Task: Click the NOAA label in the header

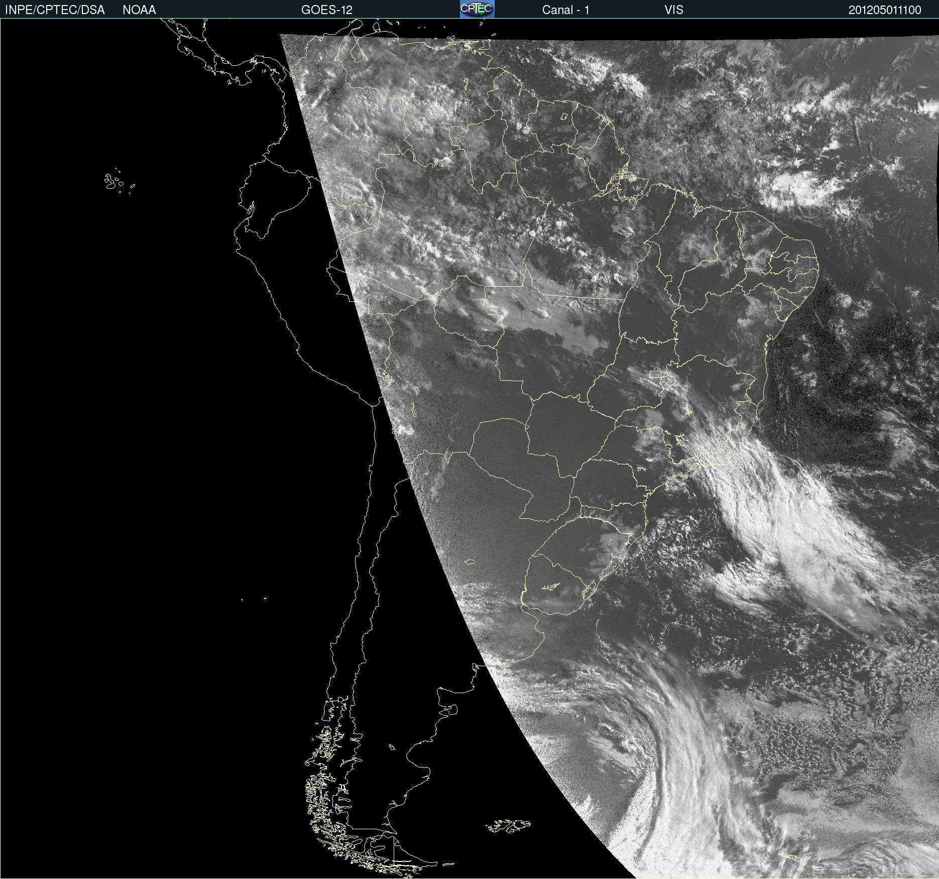Action: coord(139,10)
